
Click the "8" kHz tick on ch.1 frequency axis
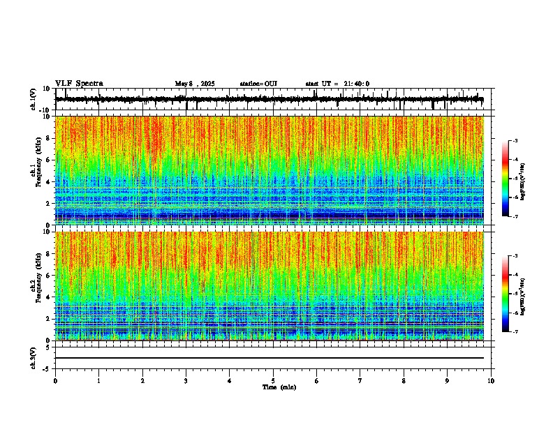tap(48, 138)
